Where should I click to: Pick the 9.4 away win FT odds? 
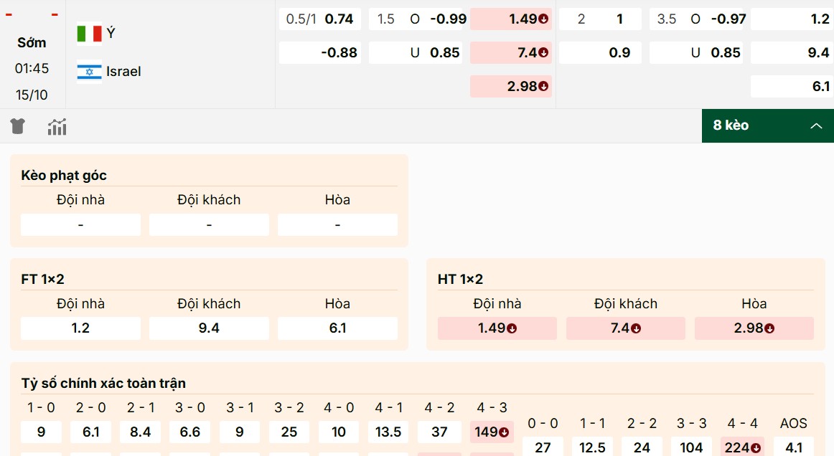pyautogui.click(x=209, y=328)
